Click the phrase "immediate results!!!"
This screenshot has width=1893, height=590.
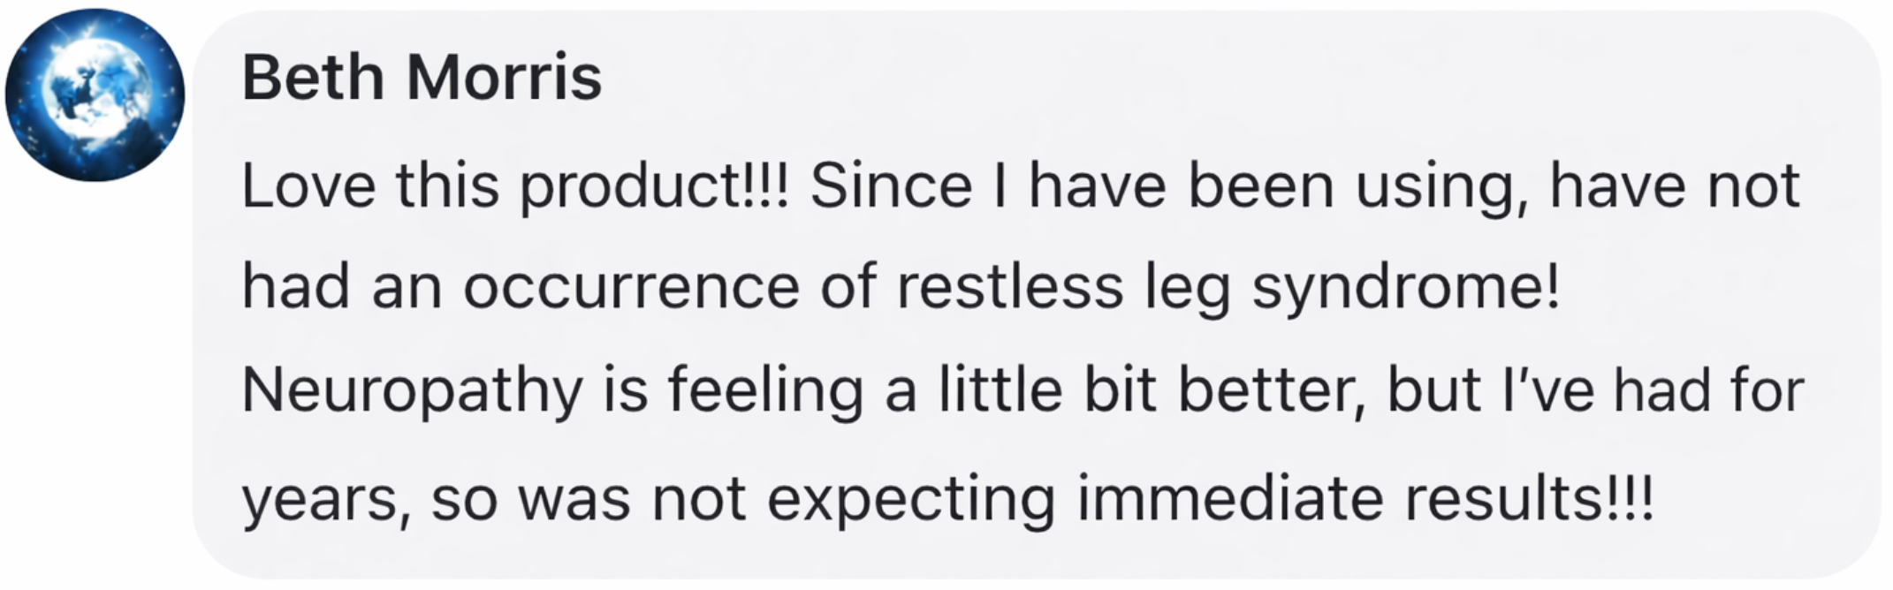(x=1365, y=499)
